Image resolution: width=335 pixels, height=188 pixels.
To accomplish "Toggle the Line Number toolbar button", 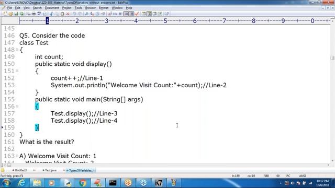I will (x=132, y=14).
